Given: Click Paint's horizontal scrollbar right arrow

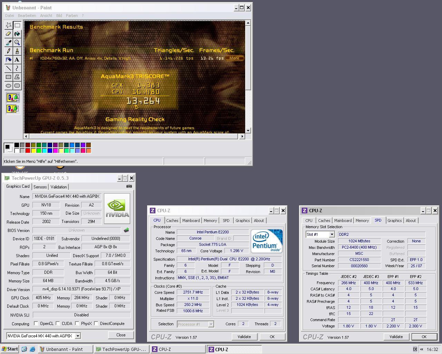Looking at the screenshot, I should [x=242, y=137].
